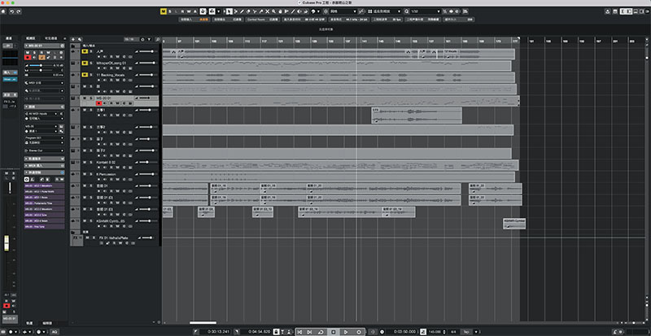Adjust the inspector pan slider for MS-20 01
The width and height of the screenshot is (651, 336).
pyautogui.click(x=40, y=70)
